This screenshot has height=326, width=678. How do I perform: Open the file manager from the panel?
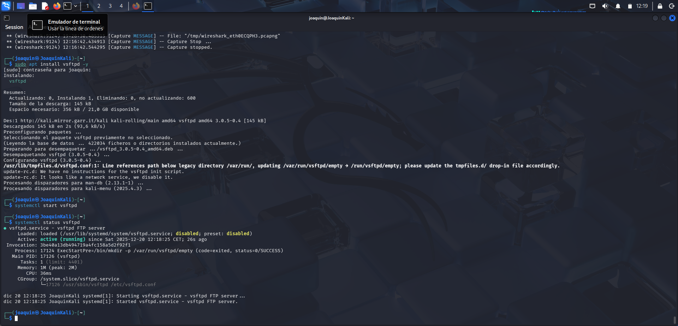pyautogui.click(x=33, y=6)
